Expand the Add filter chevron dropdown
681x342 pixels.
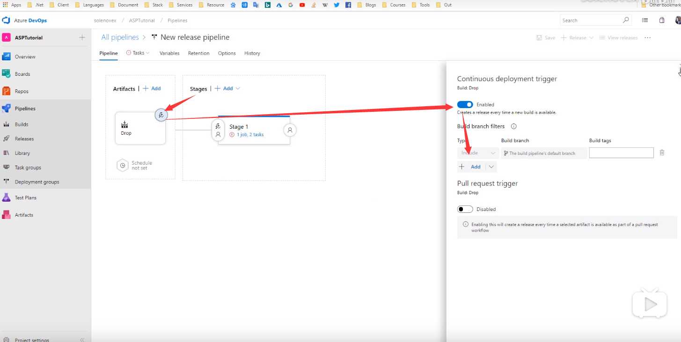click(x=491, y=167)
